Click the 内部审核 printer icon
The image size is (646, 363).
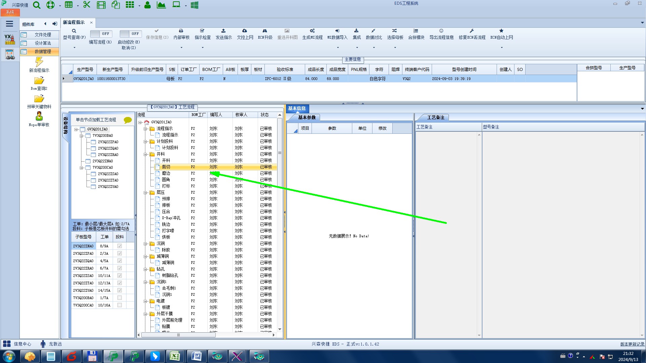point(181,31)
